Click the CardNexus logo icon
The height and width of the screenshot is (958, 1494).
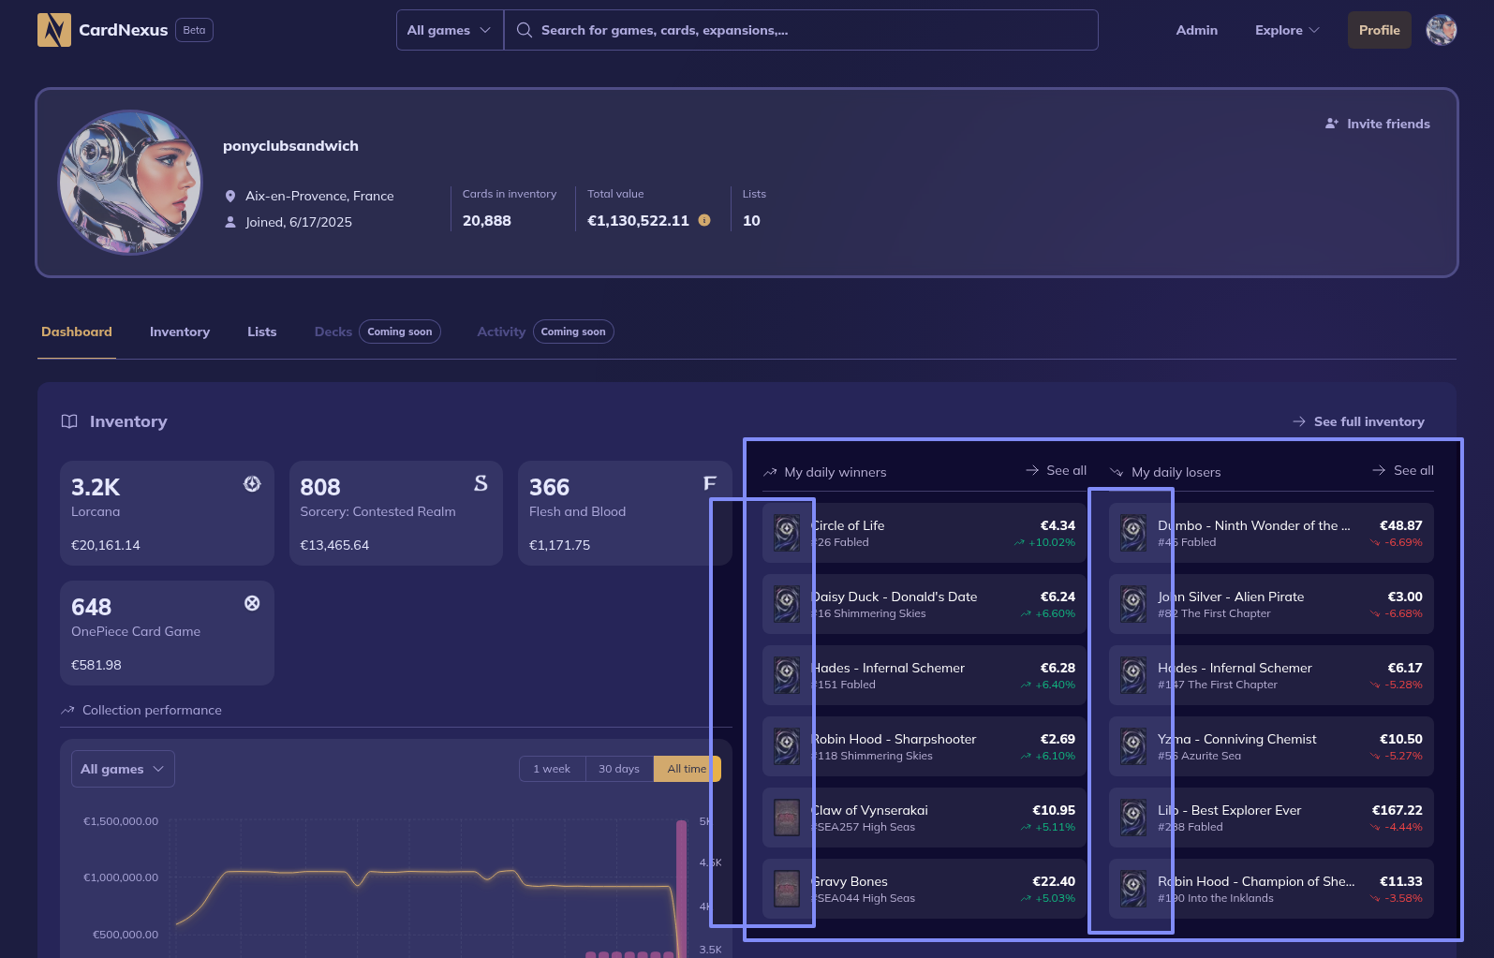pyautogui.click(x=54, y=30)
